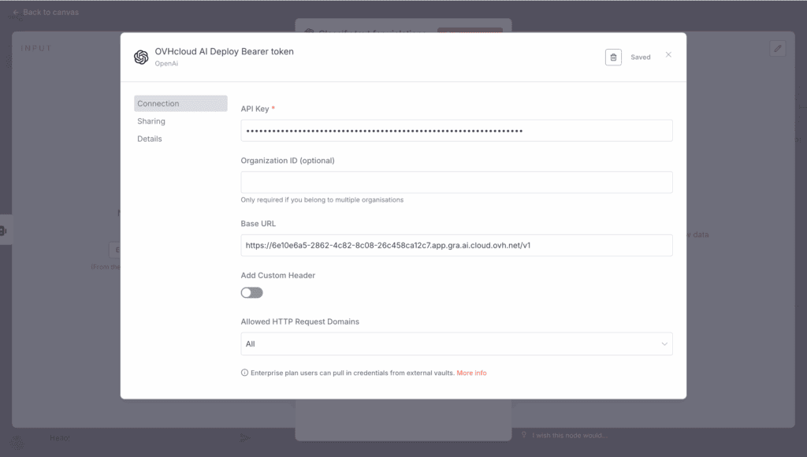Click the lightbulb icon by wish text

coord(524,435)
